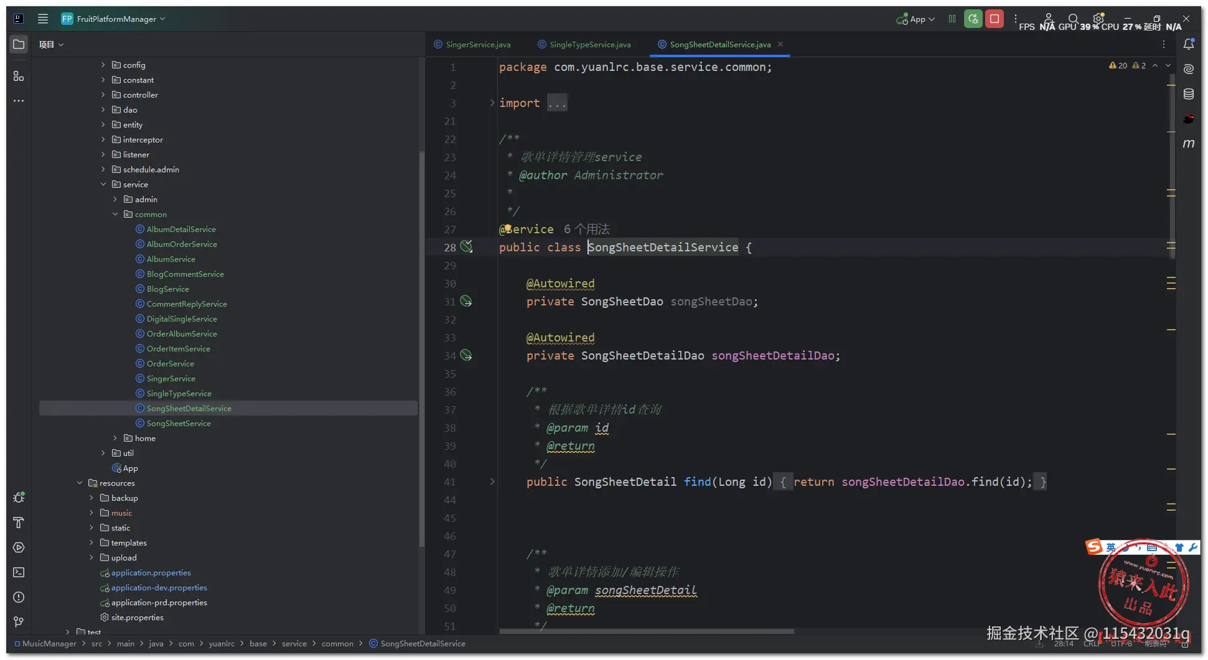Open the 项目 view selector dropdown

[51, 44]
